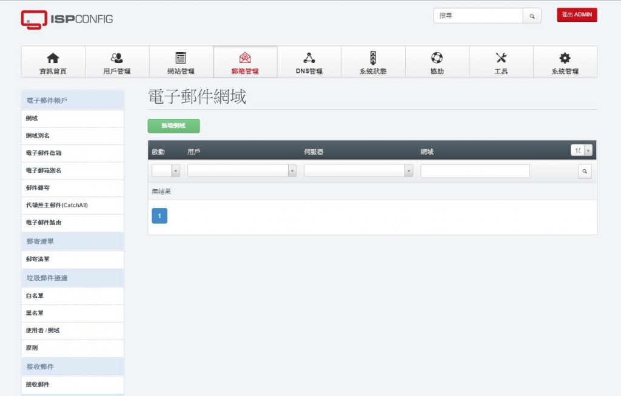Click the 電子郵件帳戶 section header
621x396 pixels.
(x=73, y=101)
